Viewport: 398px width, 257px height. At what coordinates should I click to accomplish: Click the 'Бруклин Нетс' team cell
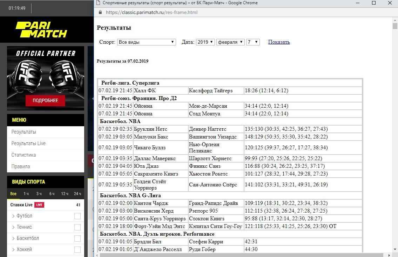coord(160,129)
